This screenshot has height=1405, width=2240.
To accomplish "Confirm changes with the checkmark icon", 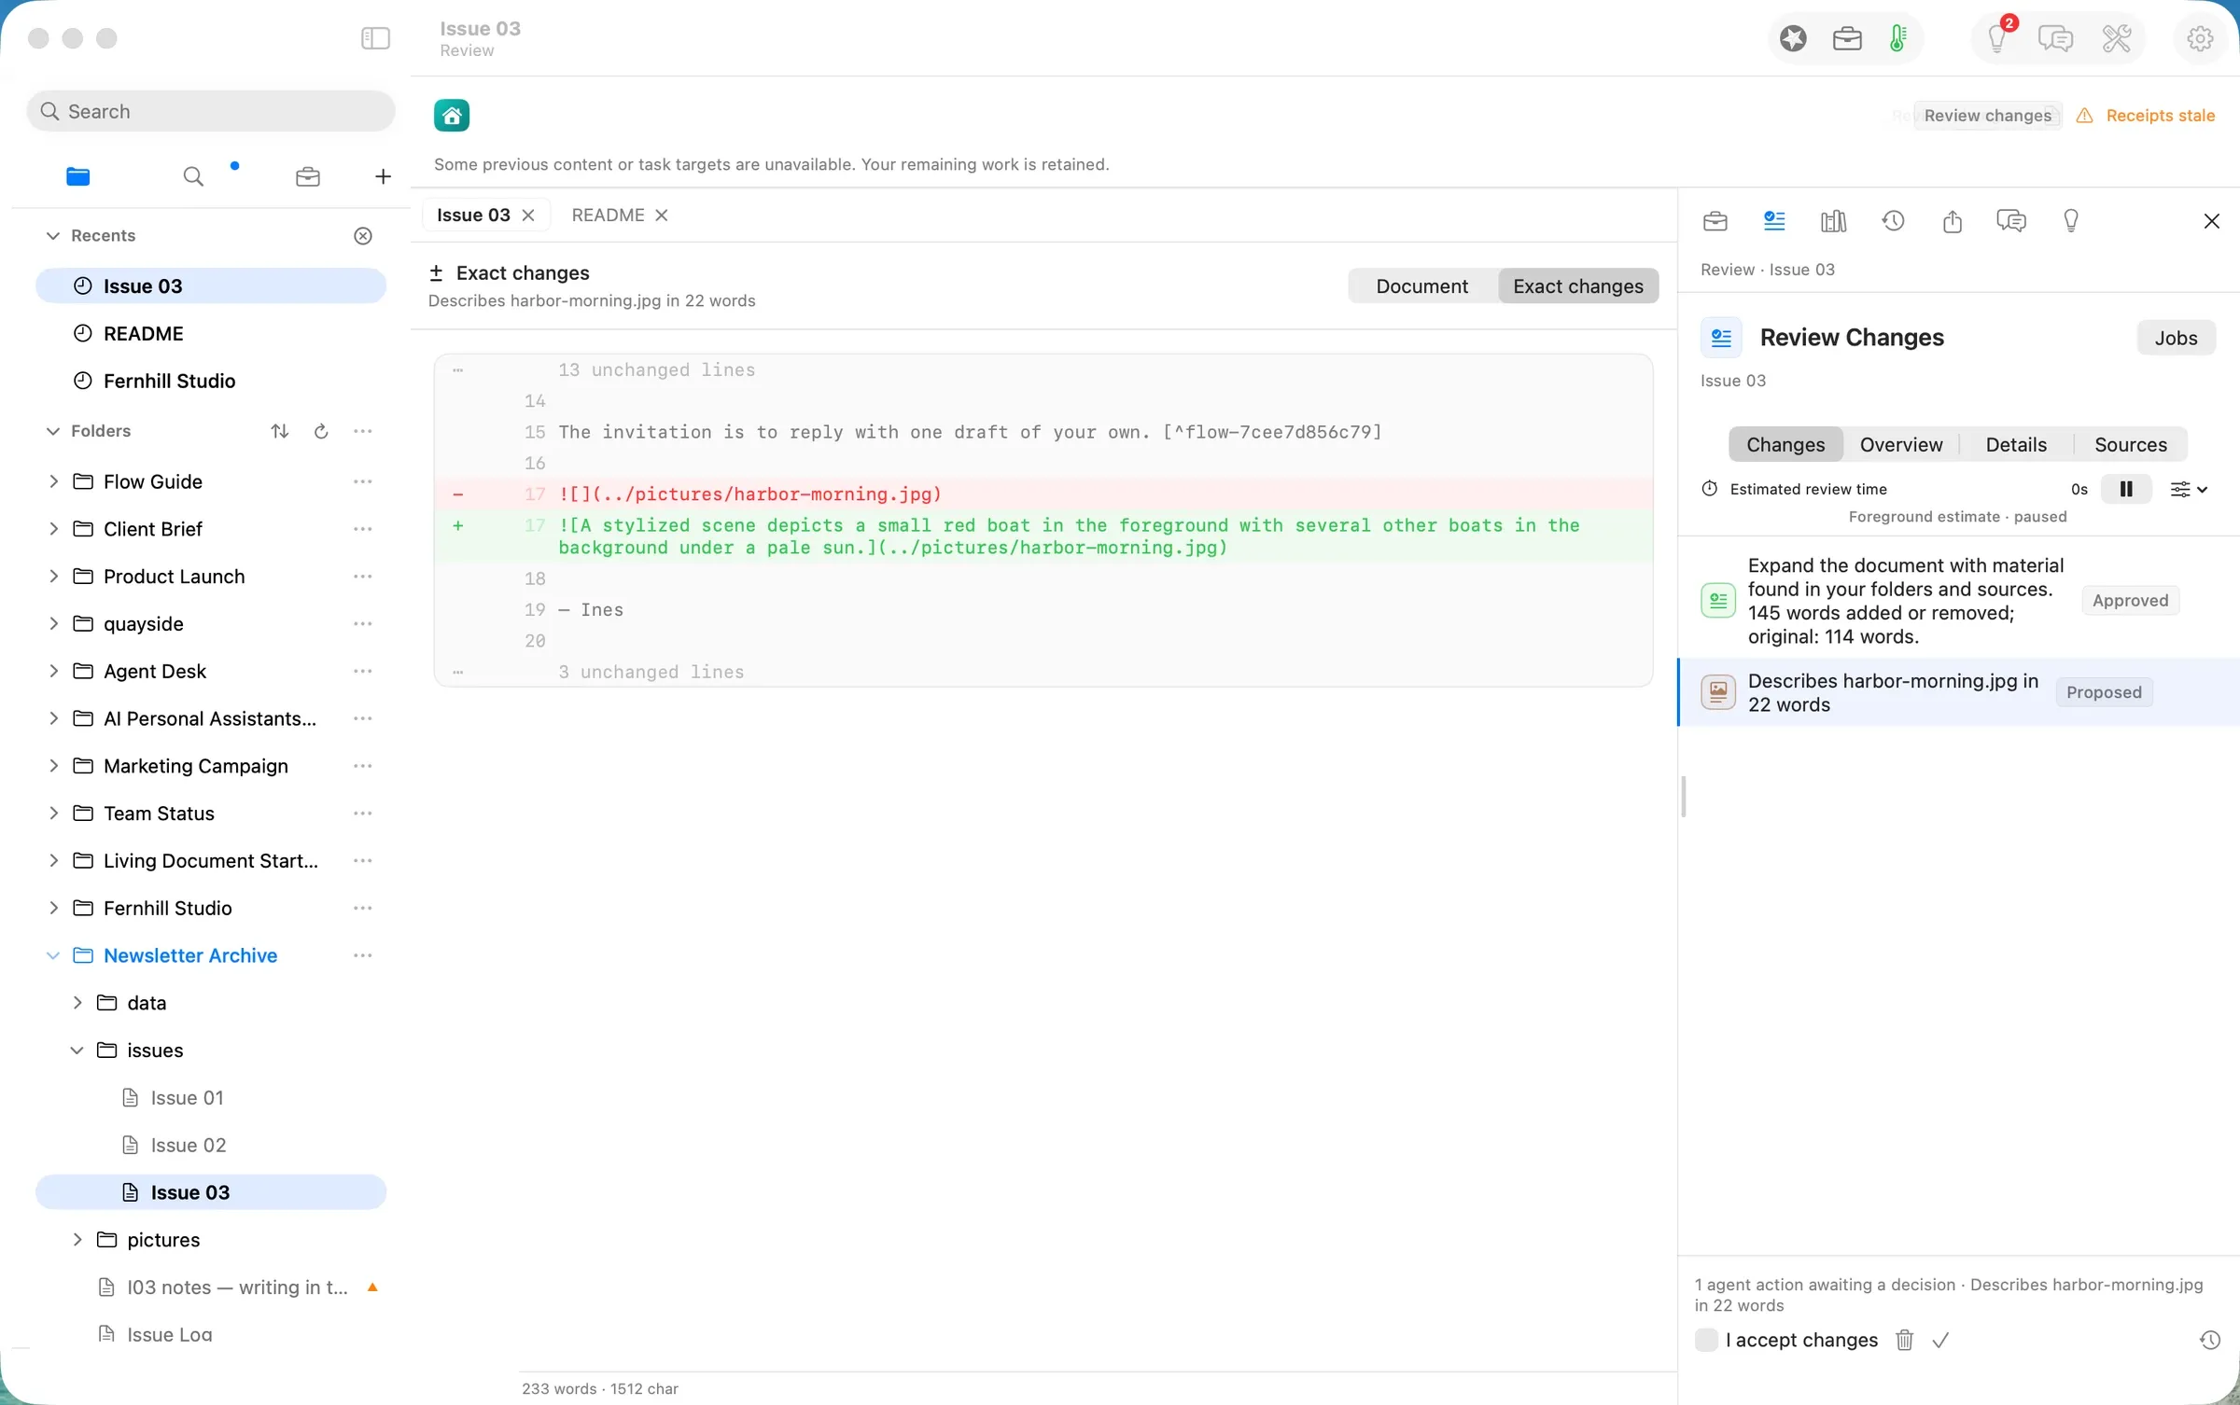I will (1941, 1341).
